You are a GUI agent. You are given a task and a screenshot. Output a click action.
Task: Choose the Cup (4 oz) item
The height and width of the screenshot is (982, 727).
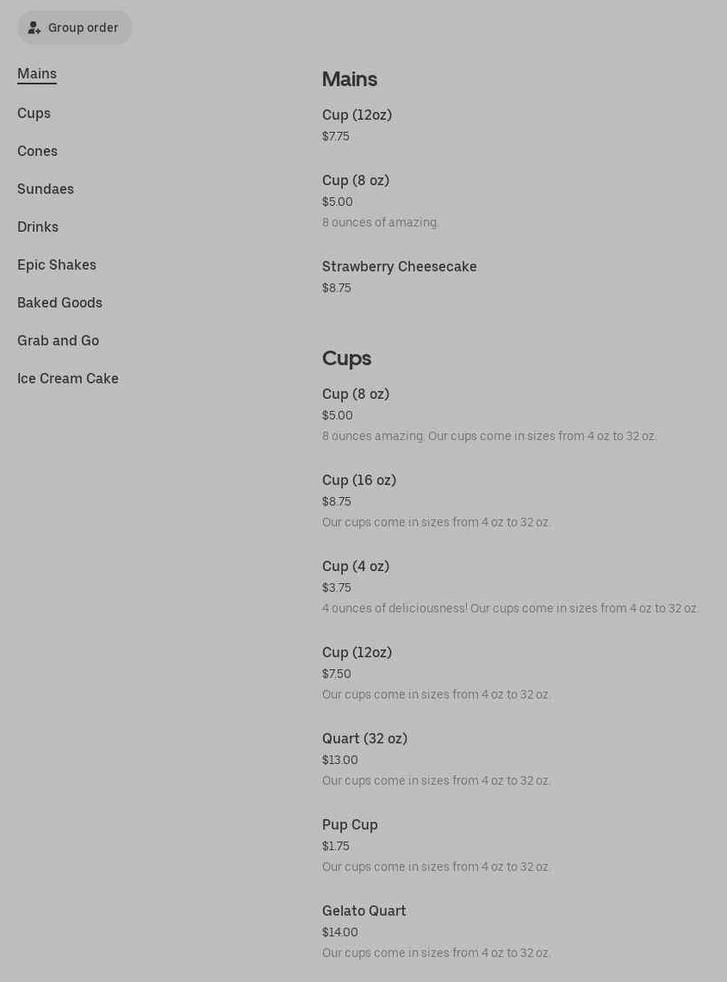(355, 567)
